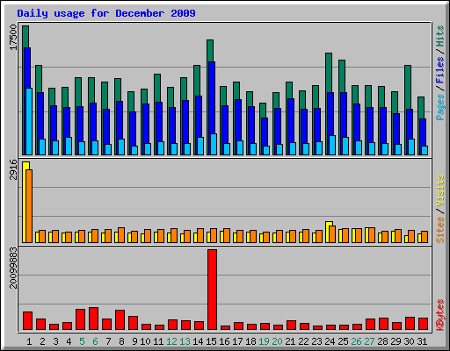The image size is (450, 351).
Task: Click day 1 on the x-axis
Action: (x=29, y=341)
